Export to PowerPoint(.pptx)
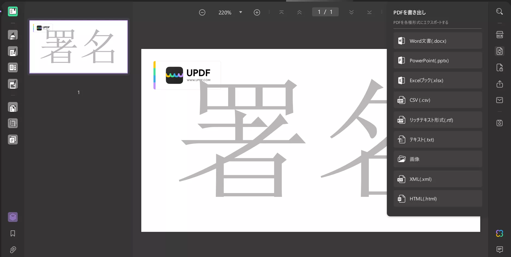 [x=438, y=60]
